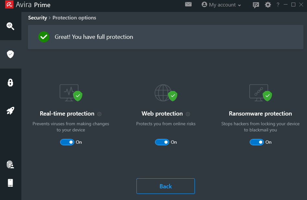Click the Avira logo icon
Image resolution: width=307 pixels, height=200 pixels.
pyautogui.click(x=9, y=4)
